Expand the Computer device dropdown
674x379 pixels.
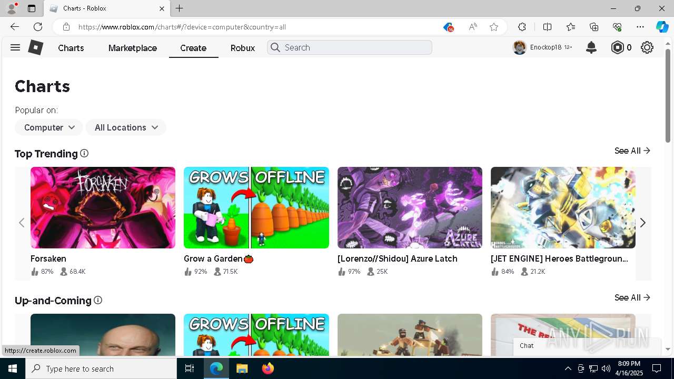pos(49,127)
